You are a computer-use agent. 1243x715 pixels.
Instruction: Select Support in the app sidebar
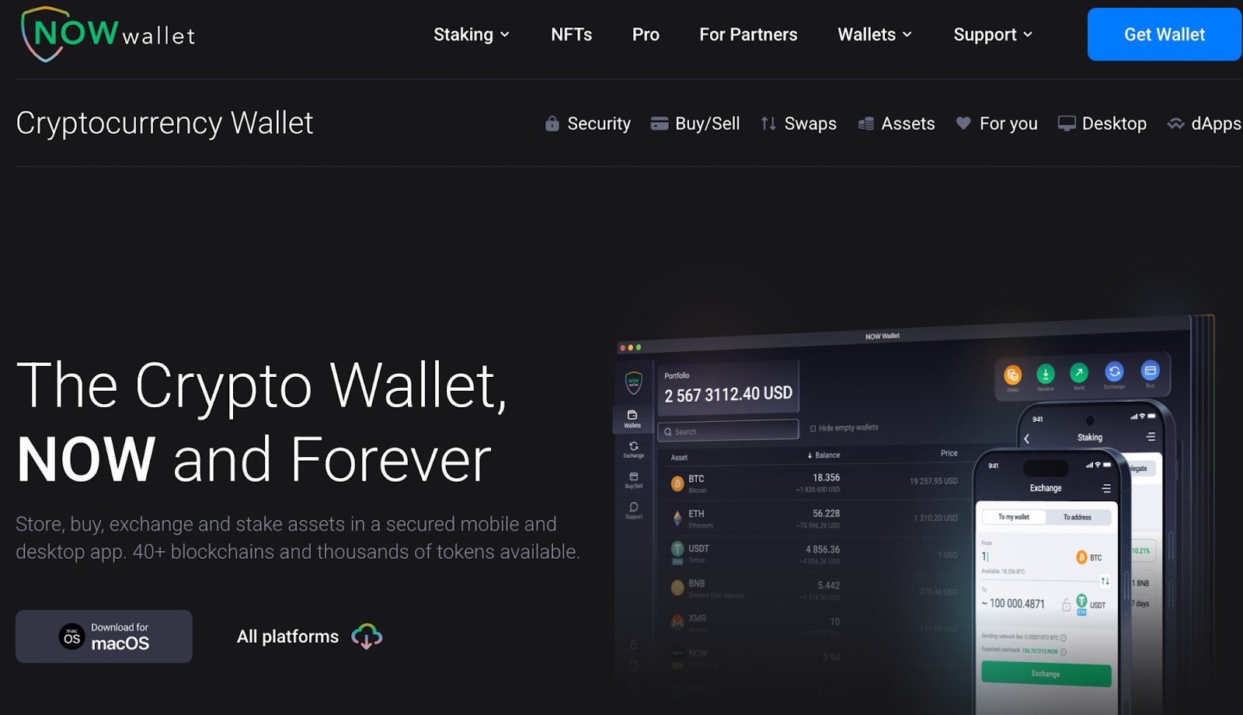coord(634,510)
